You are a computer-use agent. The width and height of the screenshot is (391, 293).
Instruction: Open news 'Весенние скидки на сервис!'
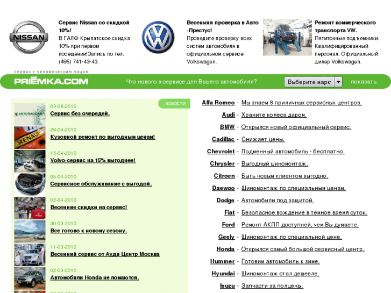coord(89,207)
